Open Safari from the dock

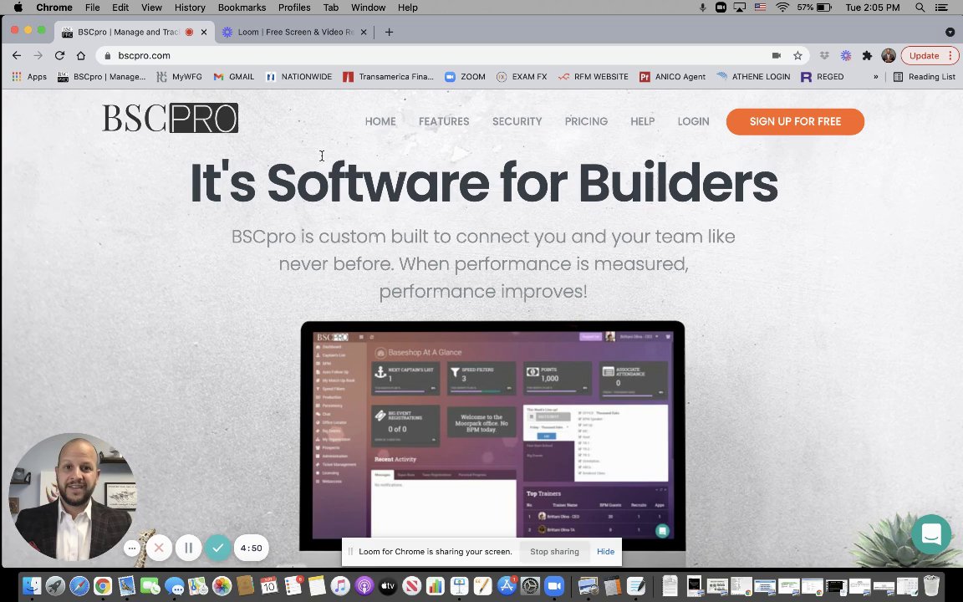click(x=79, y=585)
